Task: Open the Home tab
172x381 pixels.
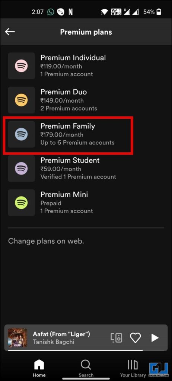Action: coord(39,368)
